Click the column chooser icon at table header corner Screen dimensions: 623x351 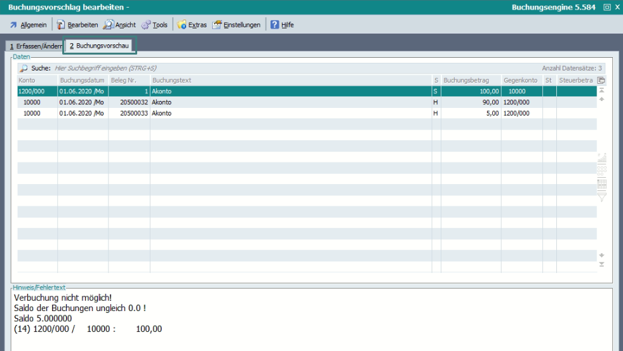point(601,81)
